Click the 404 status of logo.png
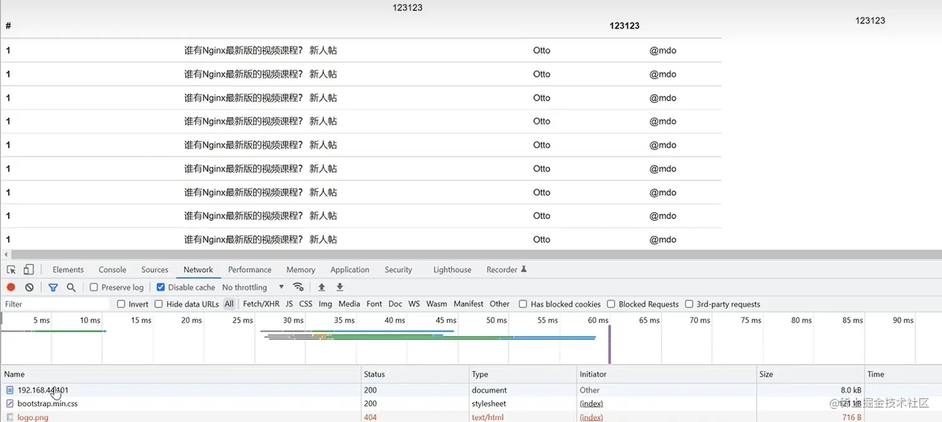The image size is (942, 422). 371,417
